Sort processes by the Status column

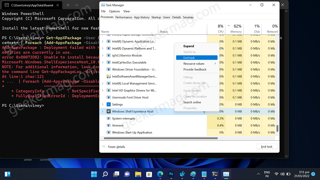[x=182, y=29]
